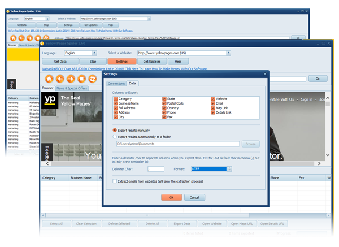Click the highlighted Settings button in front window
This screenshot has width=339, height=247.
click(x=122, y=62)
